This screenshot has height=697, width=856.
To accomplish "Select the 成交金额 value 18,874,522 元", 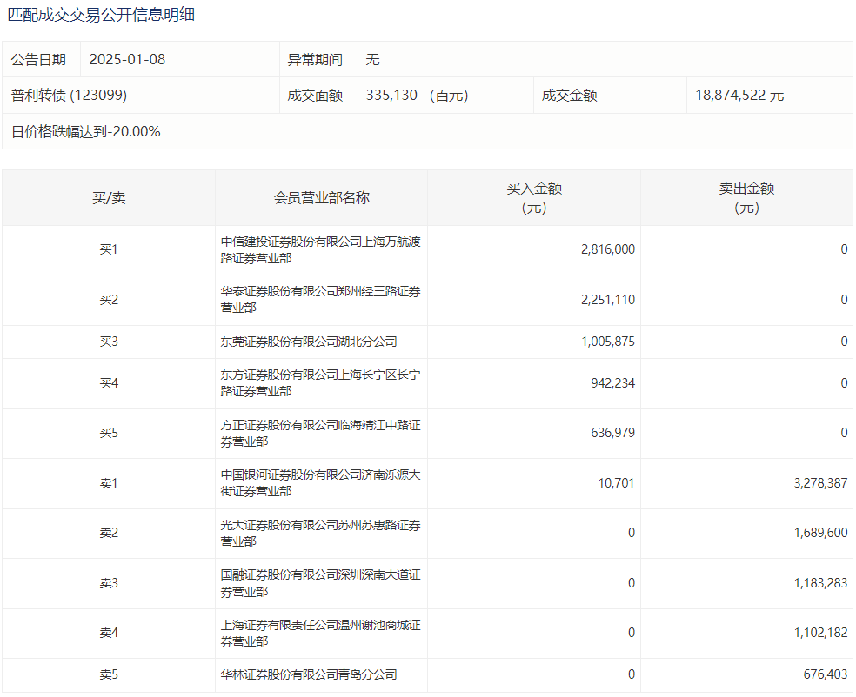I will click(739, 96).
